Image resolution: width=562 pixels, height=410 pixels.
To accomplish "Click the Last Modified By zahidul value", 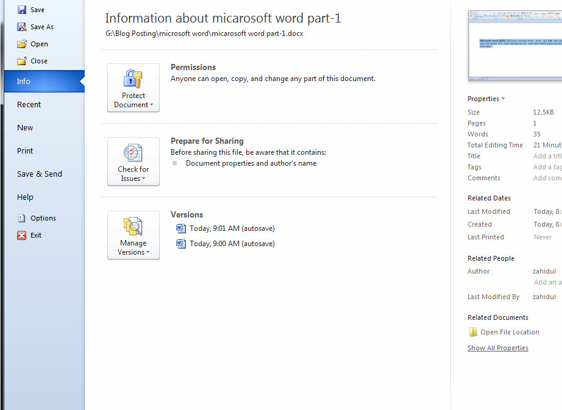I will (x=544, y=297).
